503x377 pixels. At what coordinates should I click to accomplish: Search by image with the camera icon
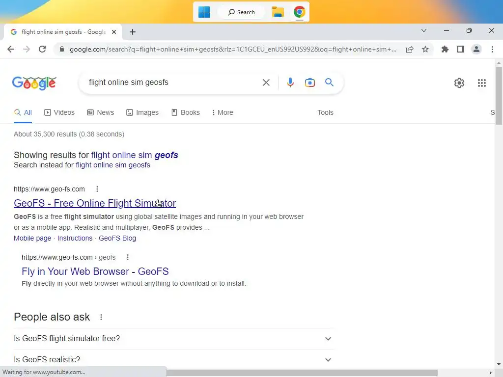click(310, 82)
